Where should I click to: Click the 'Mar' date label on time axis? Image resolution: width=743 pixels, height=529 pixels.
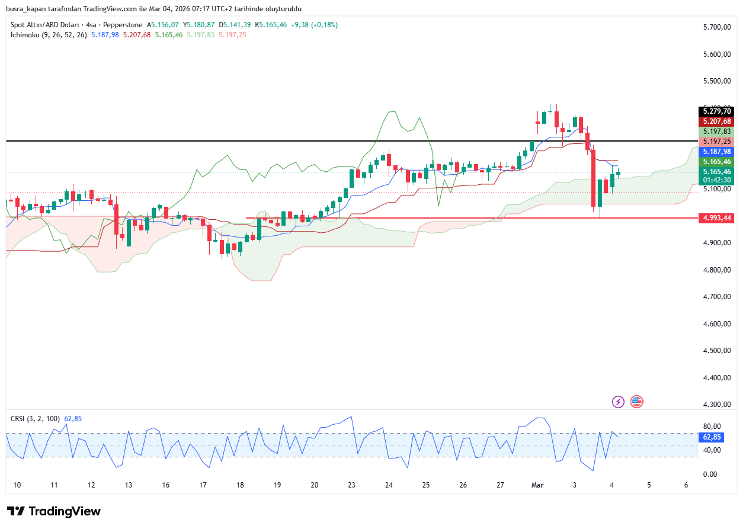[x=537, y=485]
